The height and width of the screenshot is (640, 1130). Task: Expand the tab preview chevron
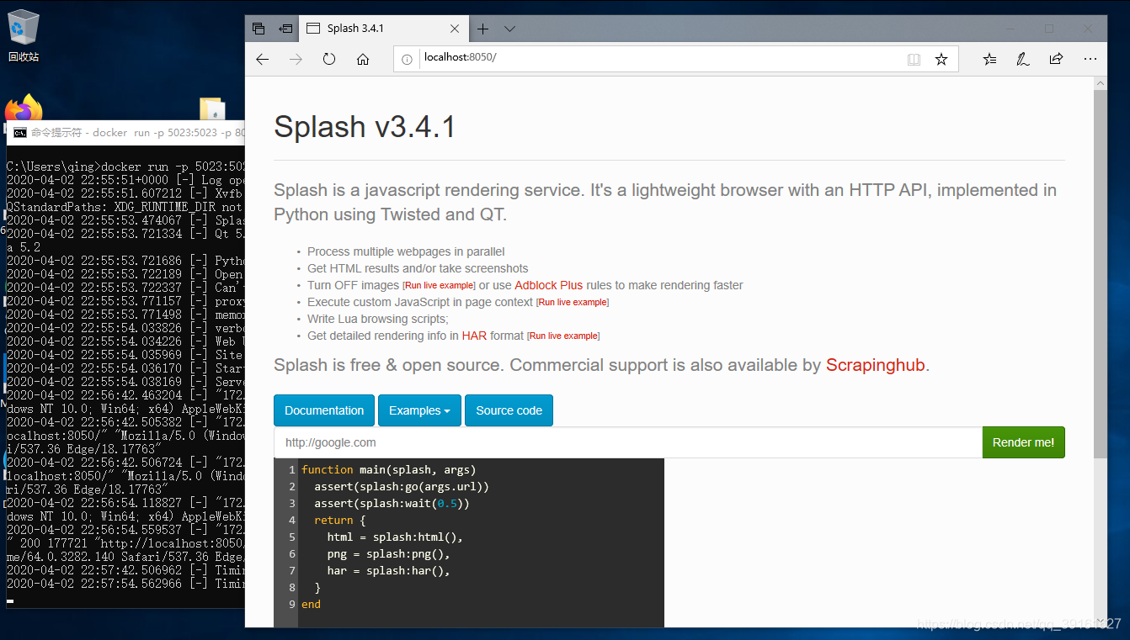pos(509,29)
